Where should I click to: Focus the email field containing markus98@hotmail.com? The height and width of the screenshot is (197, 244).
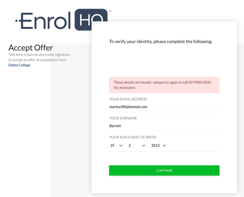(164, 107)
